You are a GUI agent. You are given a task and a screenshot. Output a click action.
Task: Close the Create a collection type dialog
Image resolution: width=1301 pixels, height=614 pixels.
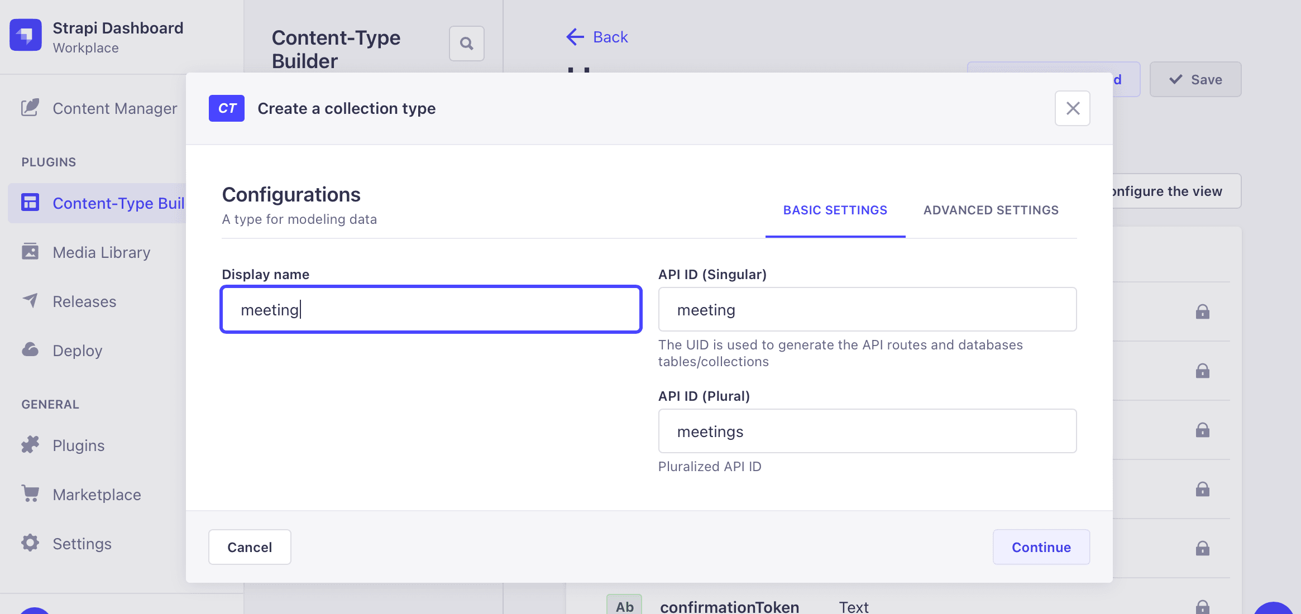click(x=1073, y=108)
